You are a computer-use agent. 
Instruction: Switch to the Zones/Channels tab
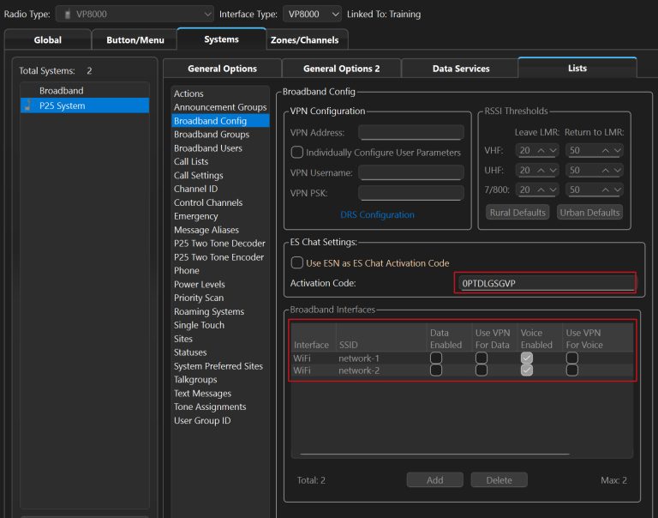[x=304, y=39]
